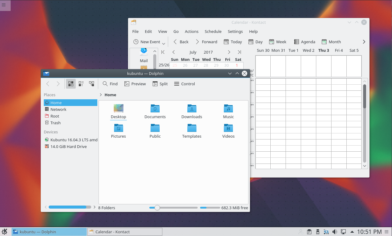
Task: Select Root in Places panel
Action: tap(71, 116)
